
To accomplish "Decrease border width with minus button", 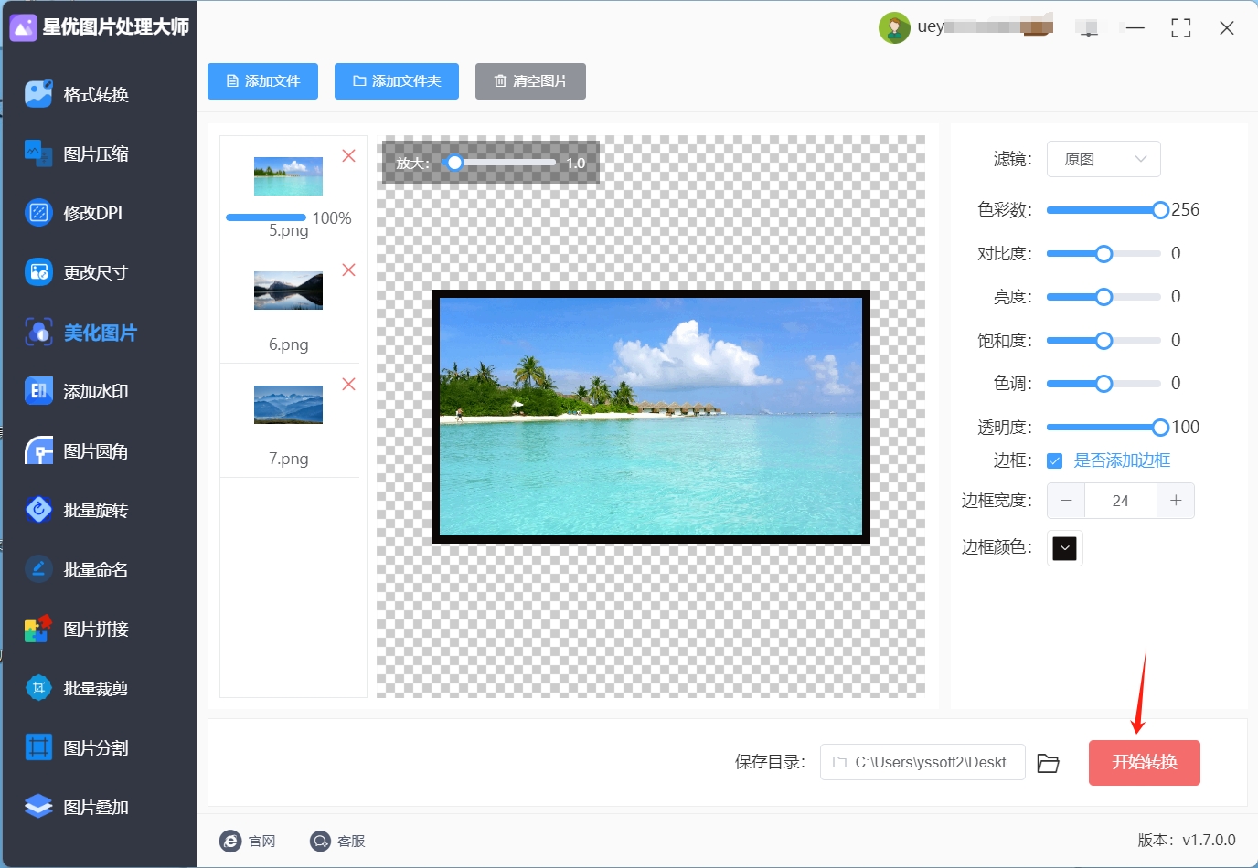I will (1066, 501).
